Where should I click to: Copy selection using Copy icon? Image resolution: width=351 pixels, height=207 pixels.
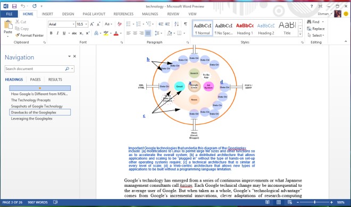pos(17,29)
